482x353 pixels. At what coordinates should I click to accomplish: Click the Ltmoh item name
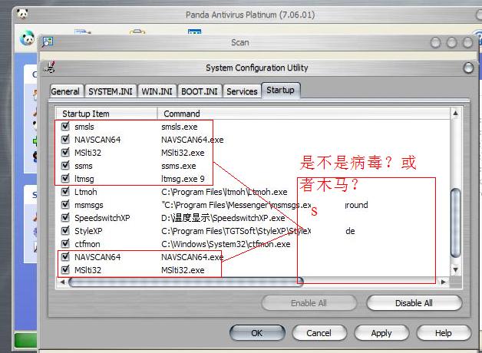point(85,192)
